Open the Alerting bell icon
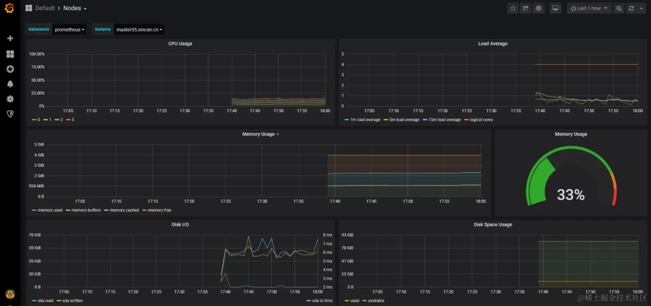 [10, 84]
